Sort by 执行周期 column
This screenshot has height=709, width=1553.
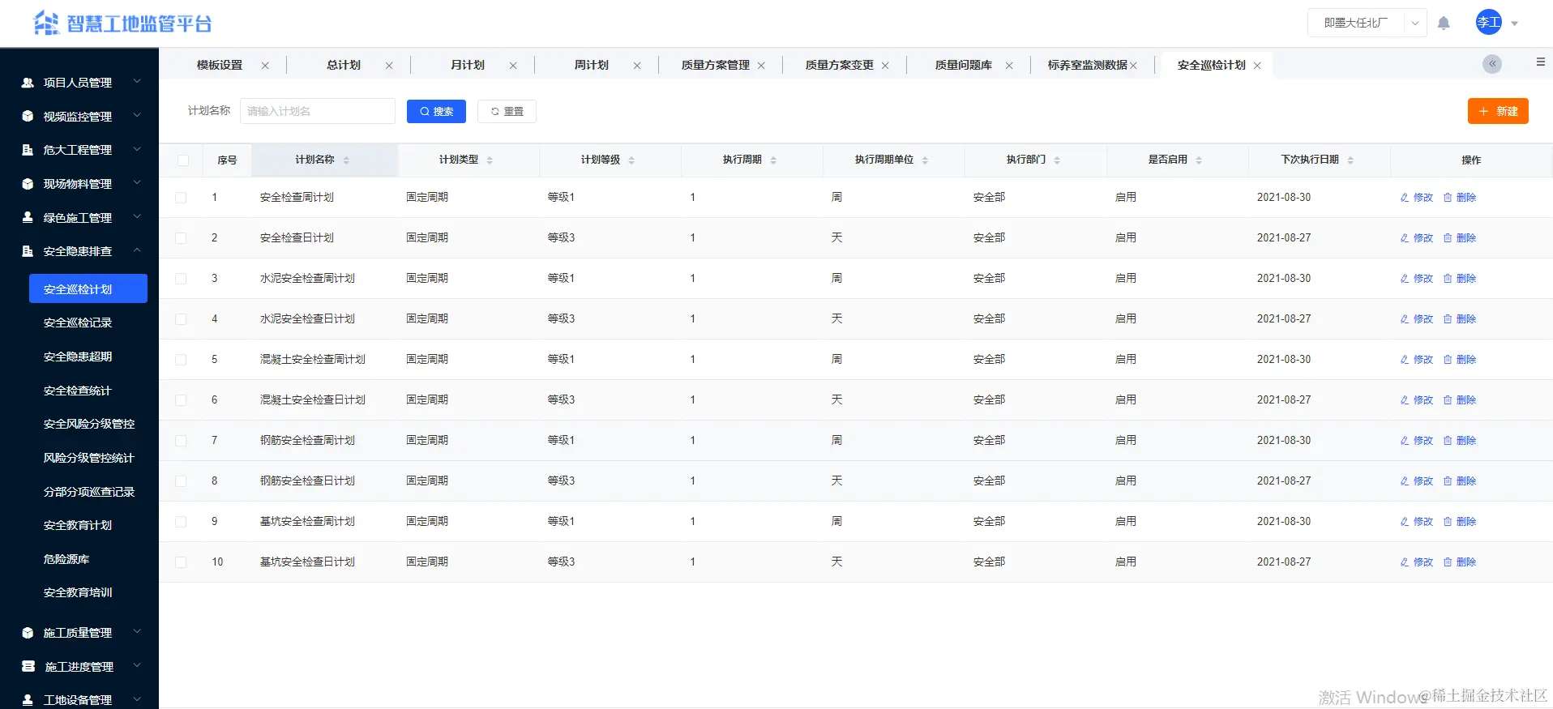point(773,160)
